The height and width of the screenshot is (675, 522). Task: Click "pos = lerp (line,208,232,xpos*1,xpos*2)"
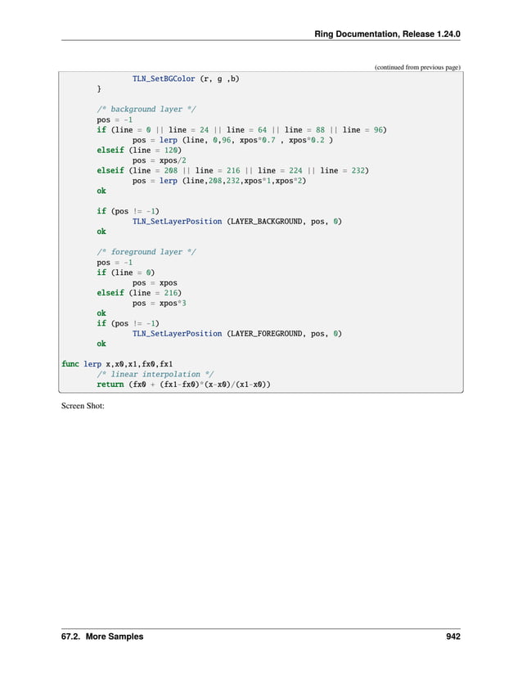pyautogui.click(x=219, y=181)
